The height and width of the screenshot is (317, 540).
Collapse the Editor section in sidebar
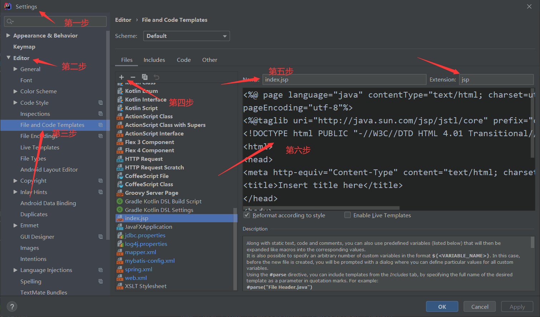tap(9, 58)
